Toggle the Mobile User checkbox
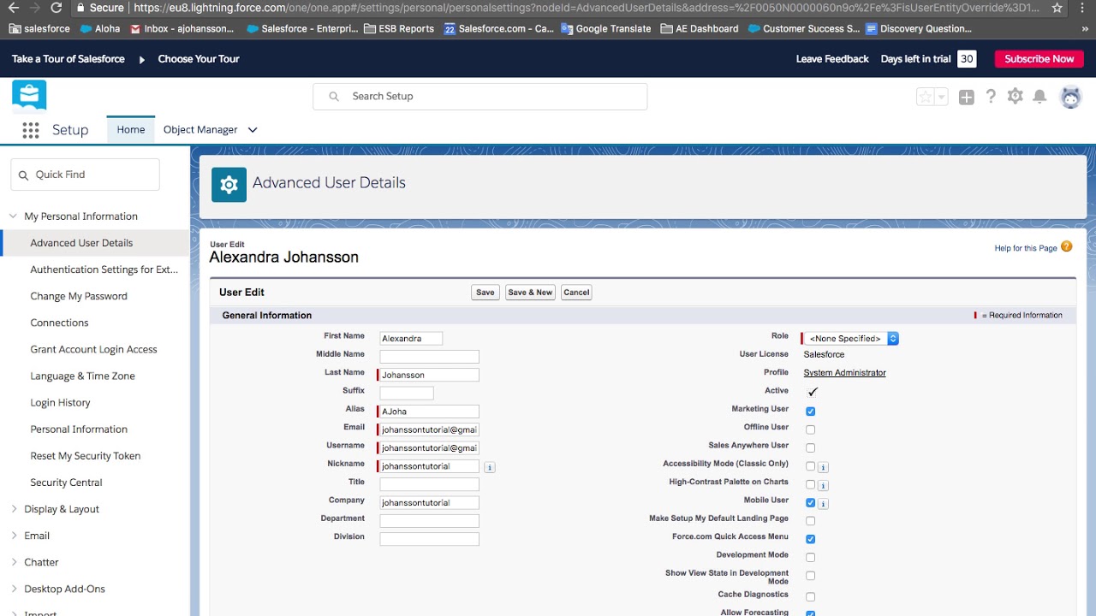 coord(810,503)
